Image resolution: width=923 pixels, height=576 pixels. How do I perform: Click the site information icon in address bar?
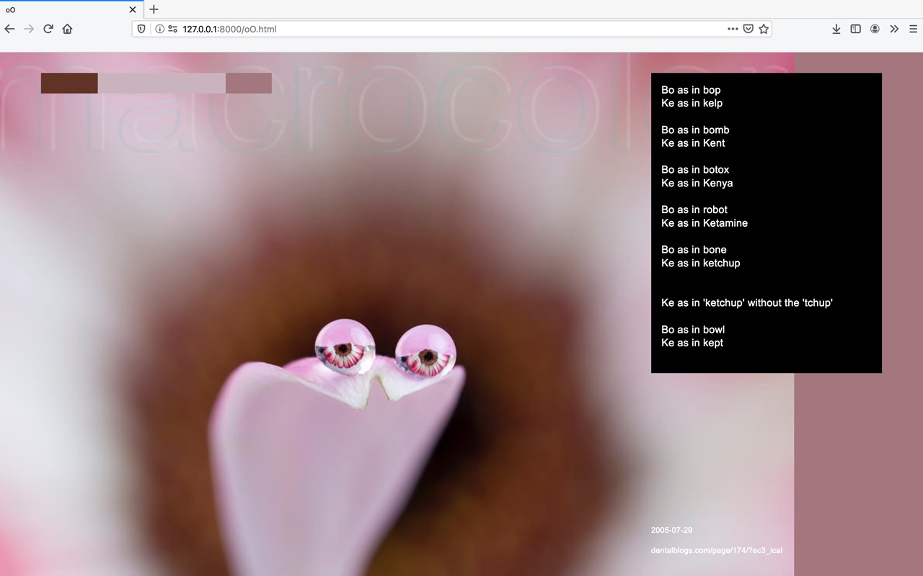157,29
